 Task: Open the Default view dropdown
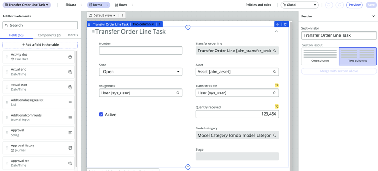(x=103, y=15)
